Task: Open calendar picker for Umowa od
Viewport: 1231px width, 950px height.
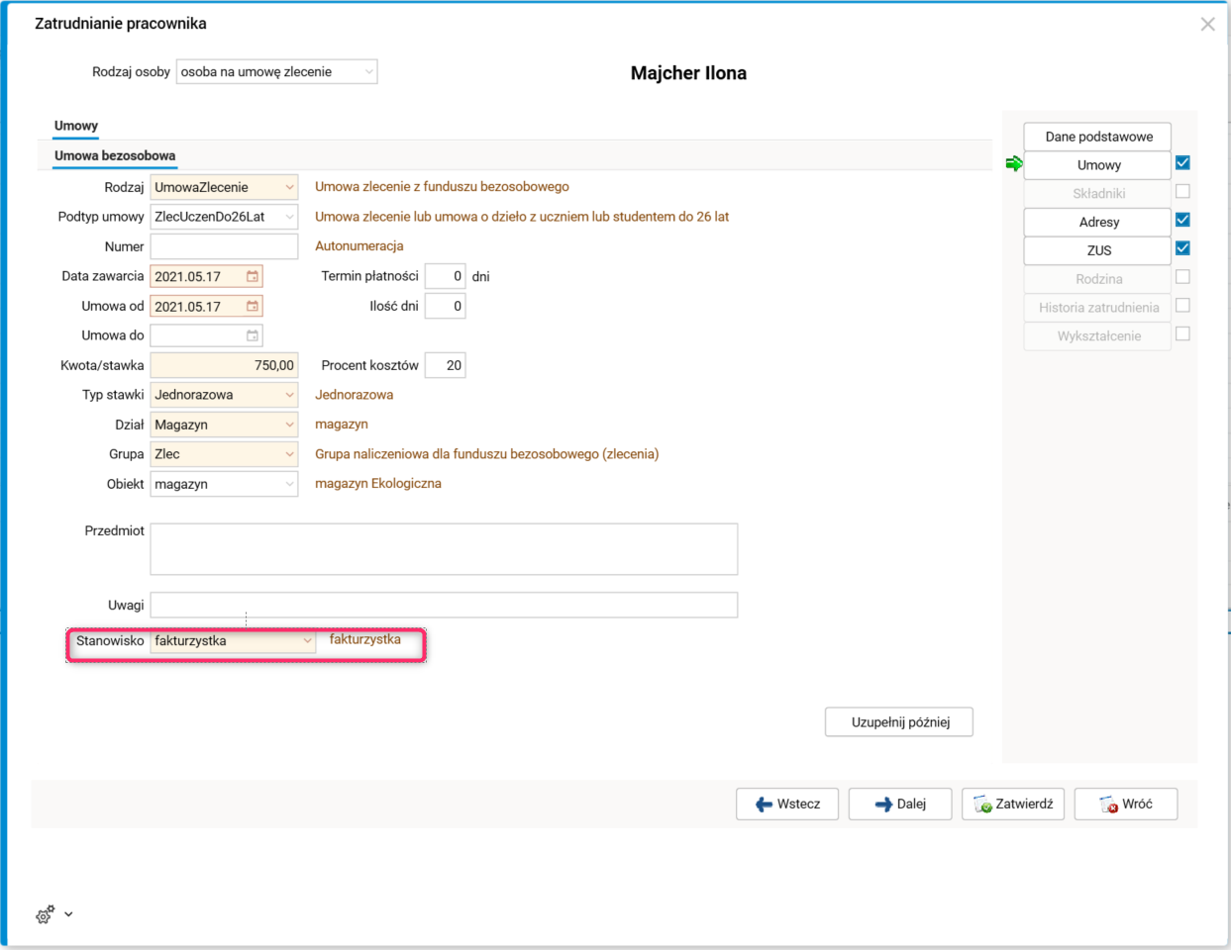Action: click(253, 307)
